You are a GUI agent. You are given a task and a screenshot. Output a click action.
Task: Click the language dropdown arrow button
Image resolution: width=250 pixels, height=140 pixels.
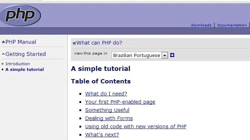point(165,55)
